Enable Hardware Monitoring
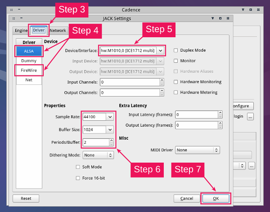 [175, 82]
